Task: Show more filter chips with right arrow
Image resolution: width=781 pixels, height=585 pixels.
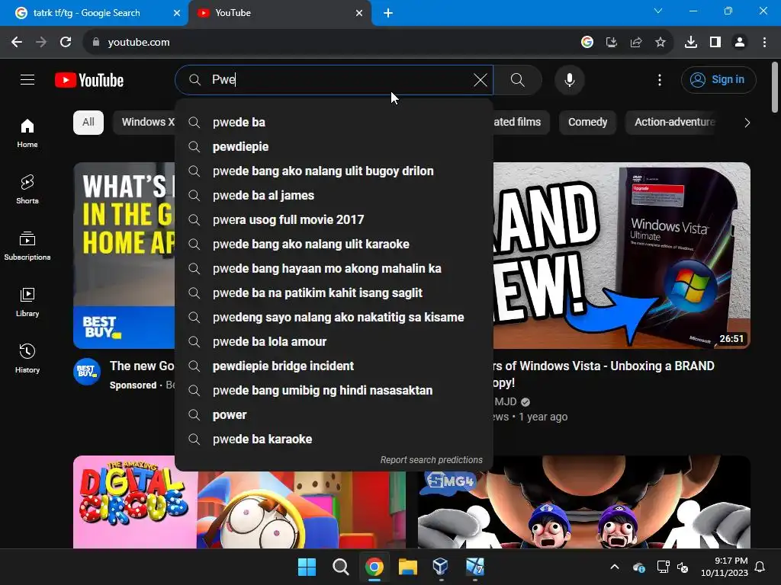Action: pos(747,123)
